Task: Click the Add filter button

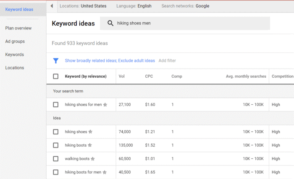Action: pyautogui.click(x=167, y=61)
